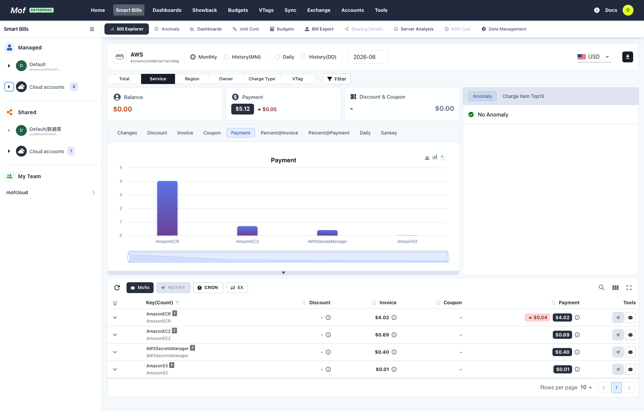Switch grouping to VTag
The width and height of the screenshot is (644, 411).
point(297,79)
